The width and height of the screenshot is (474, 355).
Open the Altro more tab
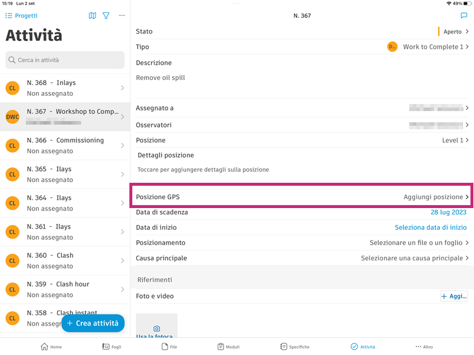(x=424, y=347)
